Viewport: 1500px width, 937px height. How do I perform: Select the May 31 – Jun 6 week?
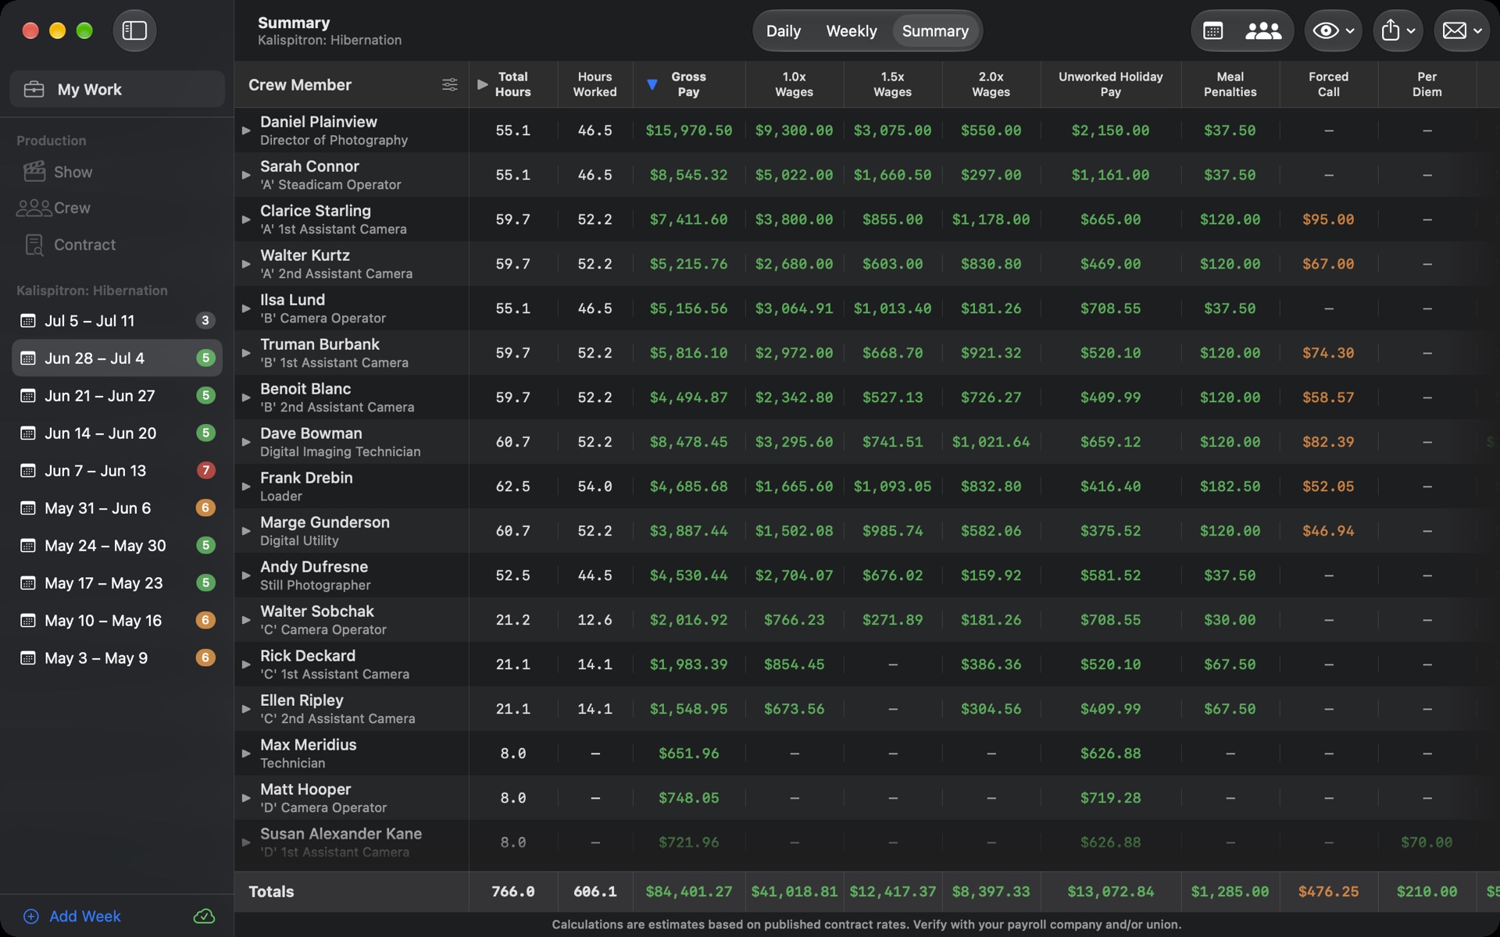pyautogui.click(x=117, y=508)
